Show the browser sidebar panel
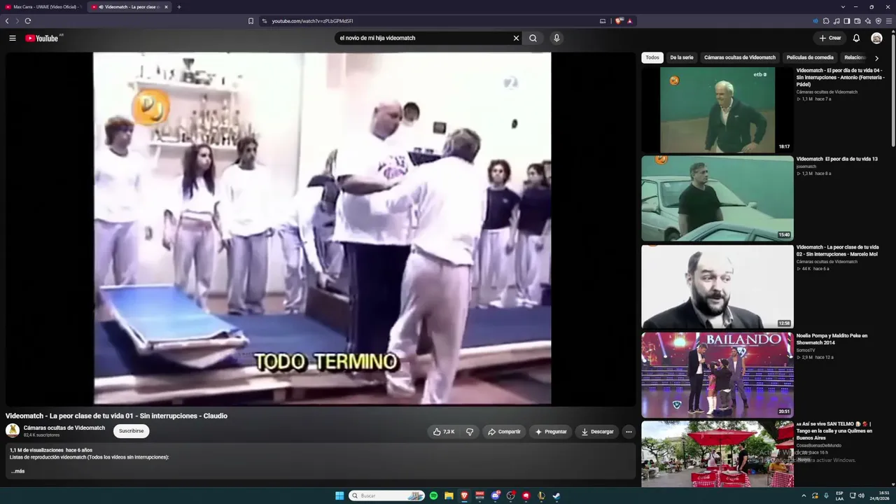 pos(847,21)
